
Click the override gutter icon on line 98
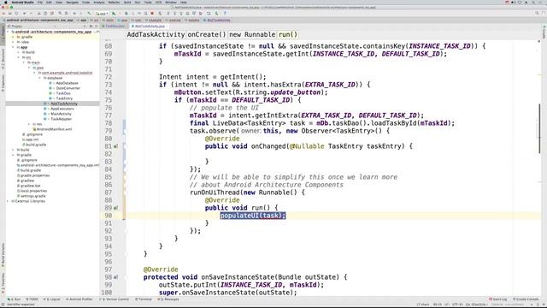point(116,277)
